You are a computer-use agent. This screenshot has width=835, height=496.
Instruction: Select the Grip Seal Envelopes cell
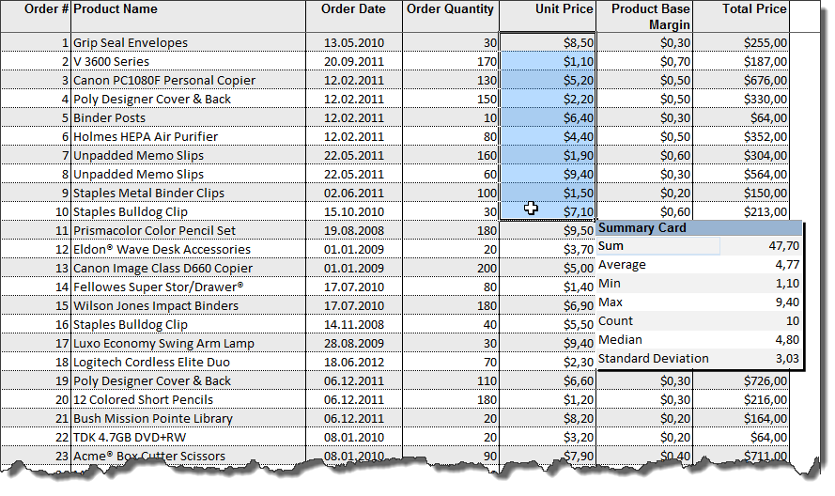pos(188,42)
